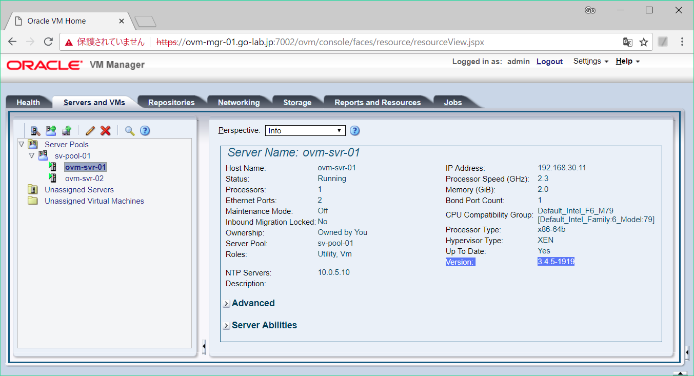Click the Ownership value Owned by You
Image resolution: width=694 pixels, height=376 pixels.
click(343, 232)
